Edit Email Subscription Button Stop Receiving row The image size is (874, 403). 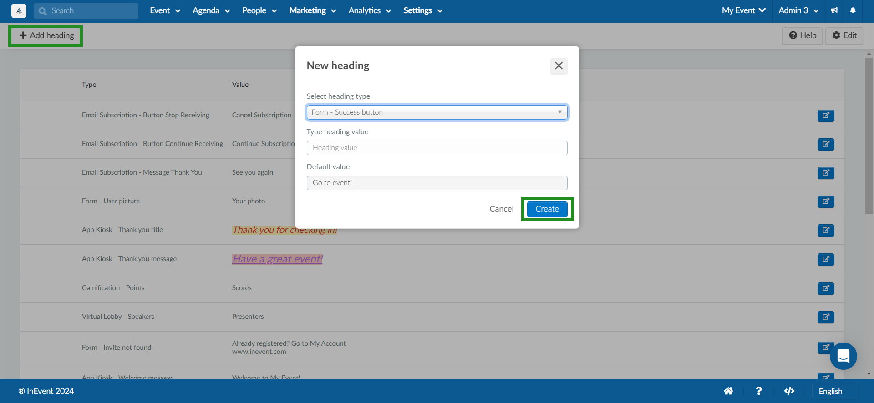click(x=826, y=116)
